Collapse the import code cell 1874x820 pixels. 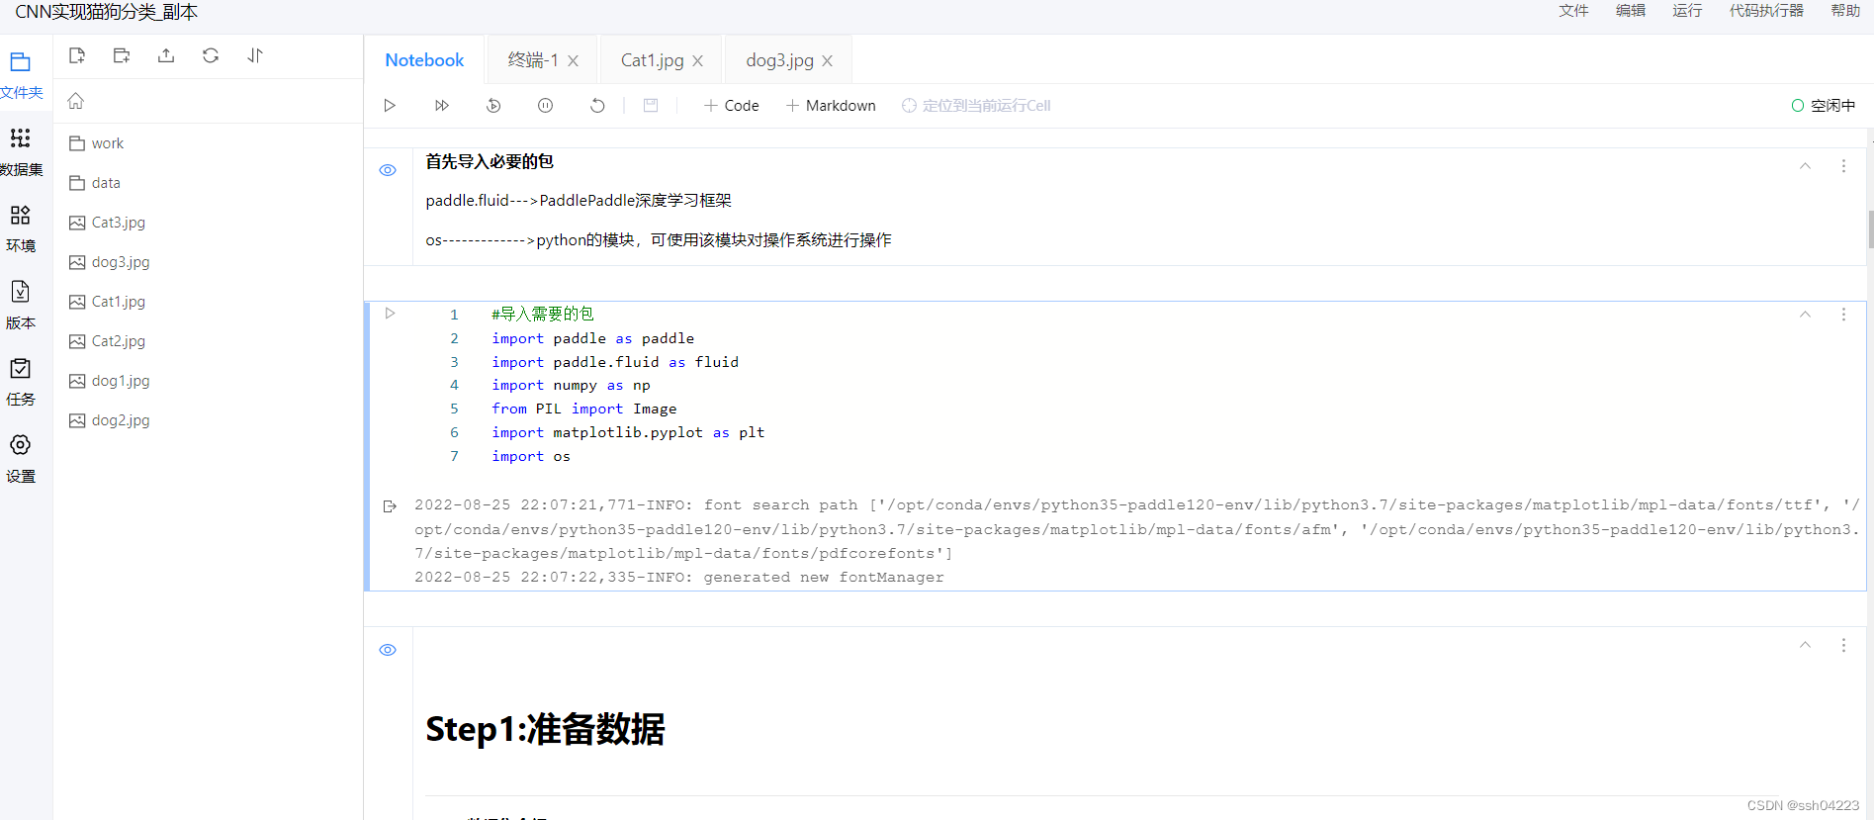point(1805,315)
